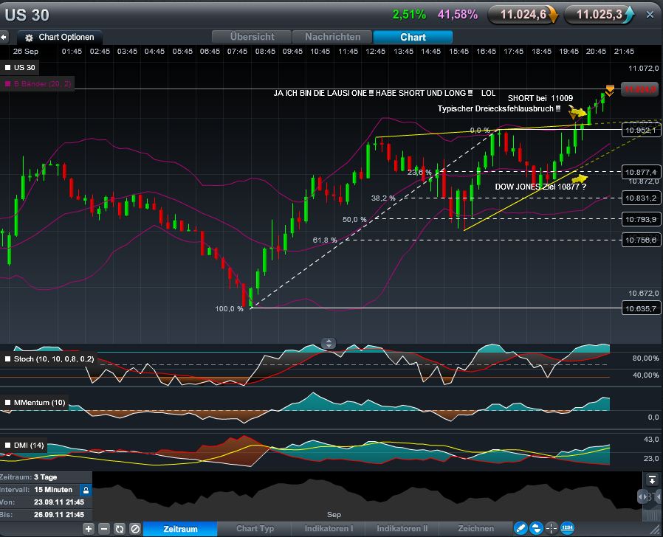Open Chart Optionen via the gear icon
The height and width of the screenshot is (537, 663).
coord(28,37)
